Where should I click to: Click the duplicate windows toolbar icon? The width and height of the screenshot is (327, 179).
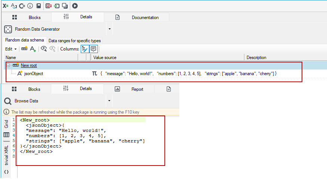65,6
